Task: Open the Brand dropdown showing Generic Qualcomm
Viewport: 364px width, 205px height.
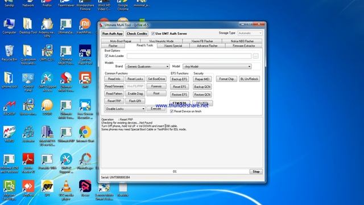Action: 147,67
